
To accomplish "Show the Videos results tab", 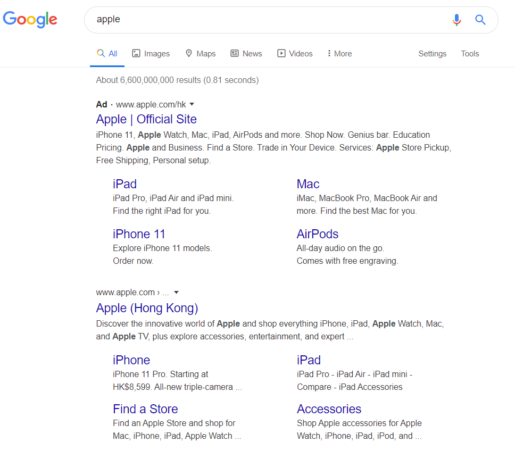I will click(295, 54).
